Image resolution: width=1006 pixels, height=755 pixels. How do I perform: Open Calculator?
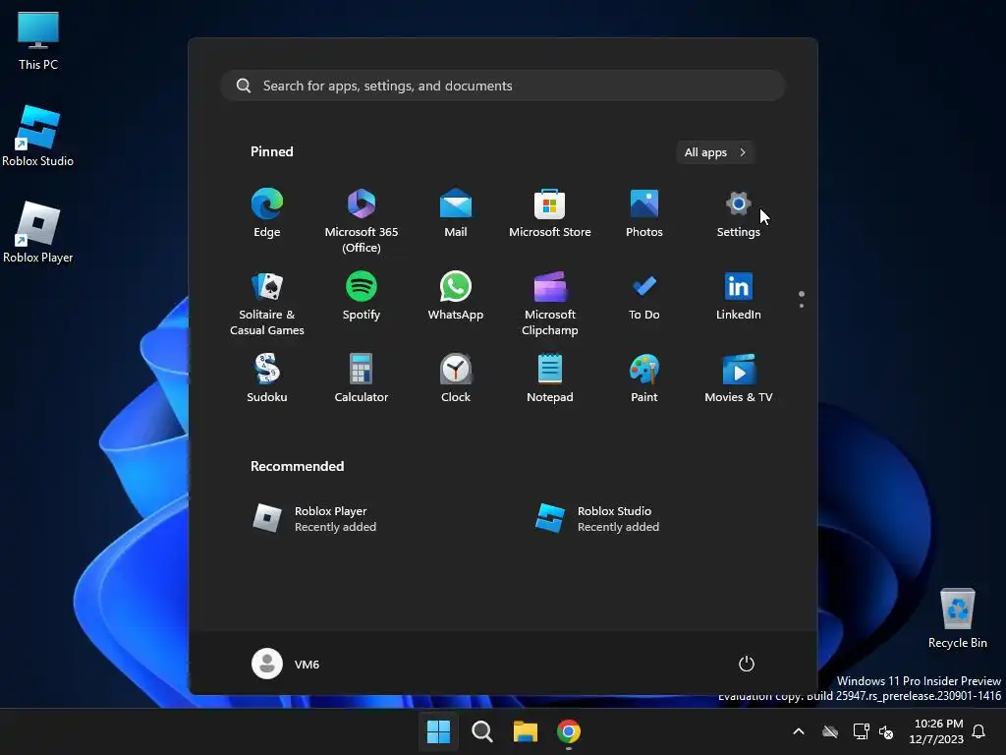point(362,378)
